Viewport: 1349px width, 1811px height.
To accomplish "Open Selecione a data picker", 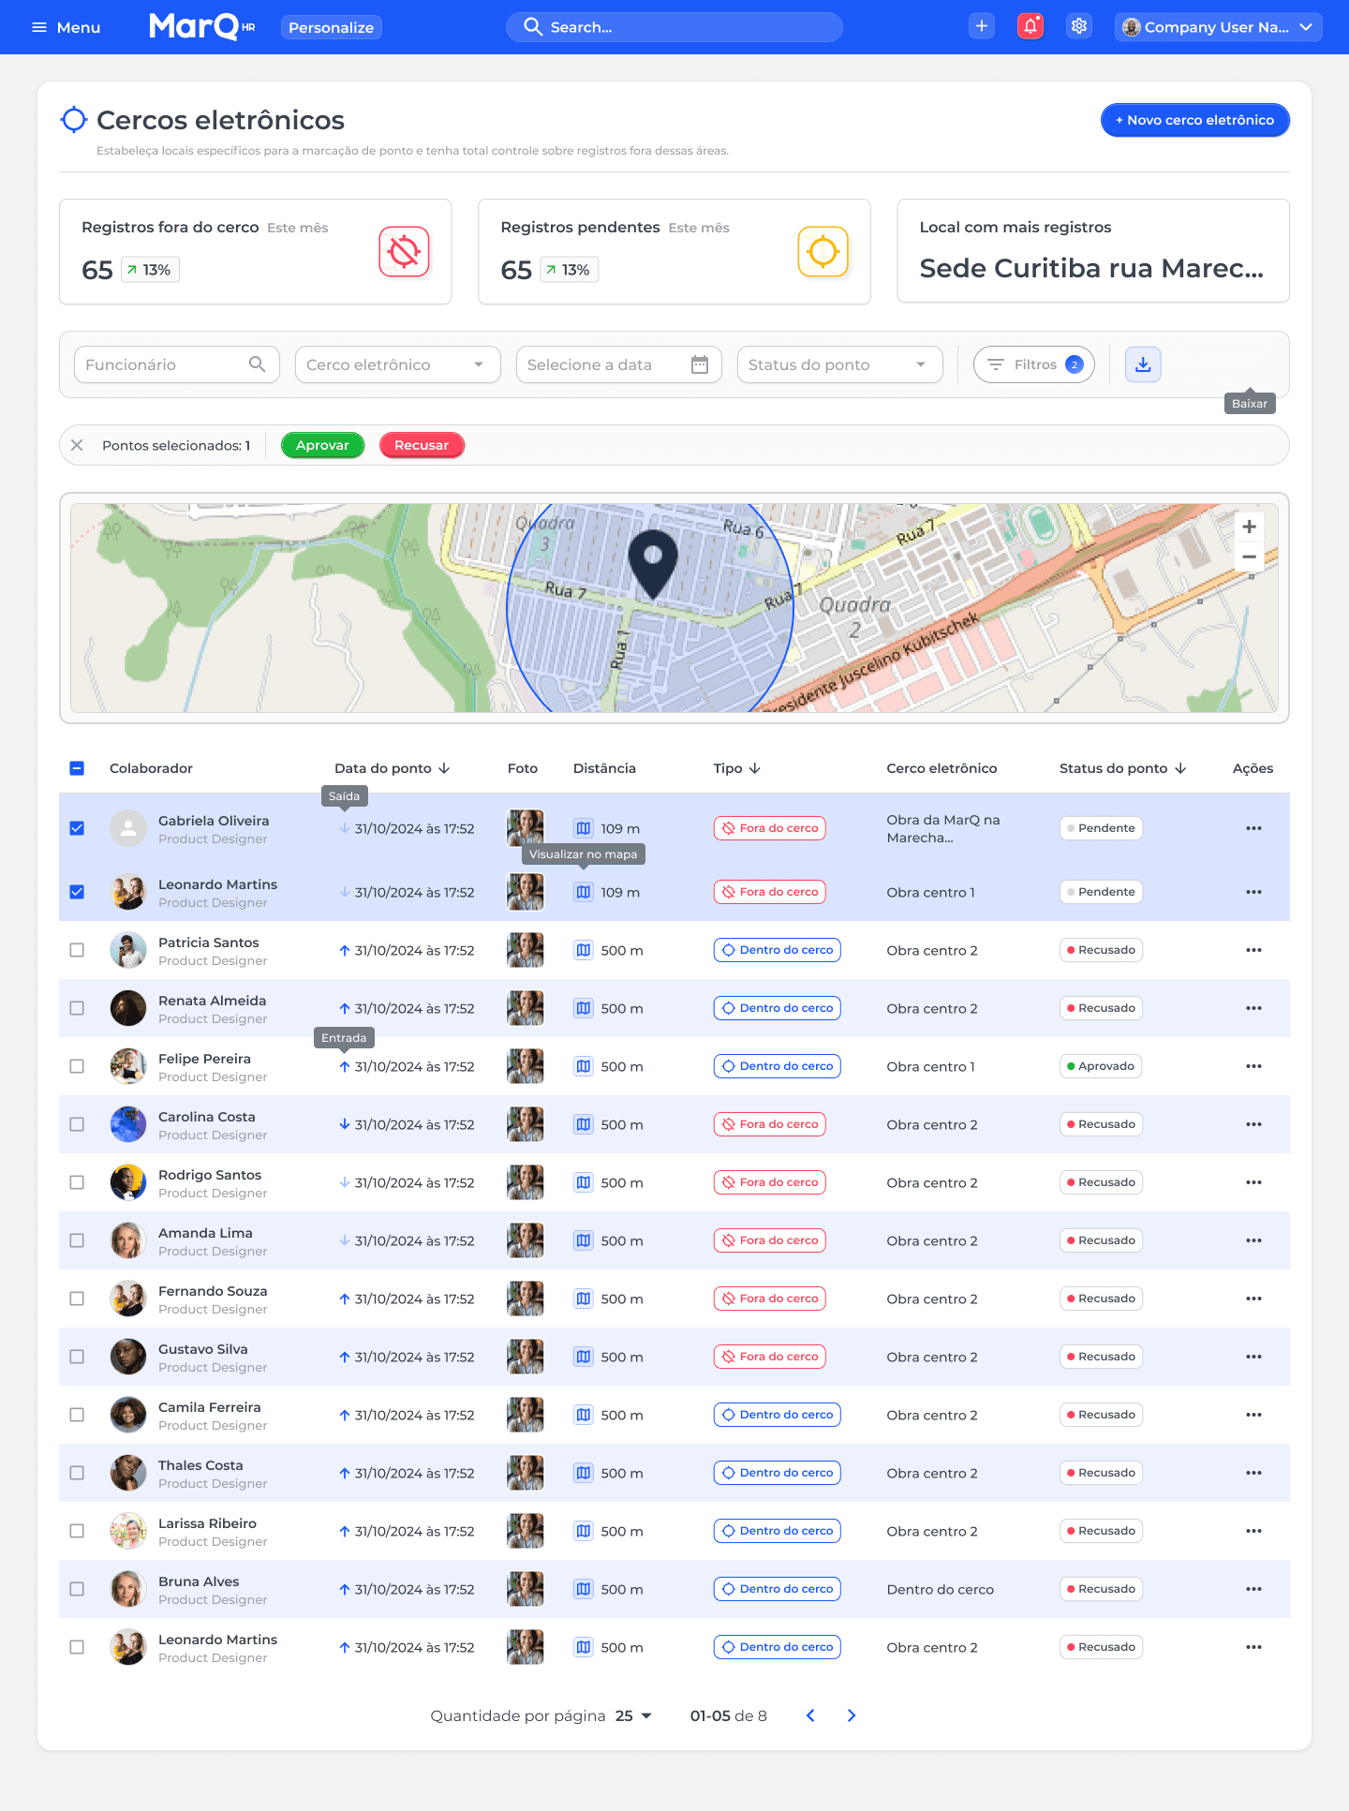I will pos(619,364).
